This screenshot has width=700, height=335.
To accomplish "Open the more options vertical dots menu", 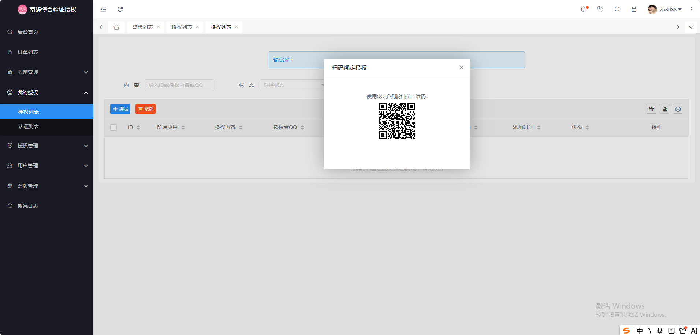I will (x=692, y=9).
